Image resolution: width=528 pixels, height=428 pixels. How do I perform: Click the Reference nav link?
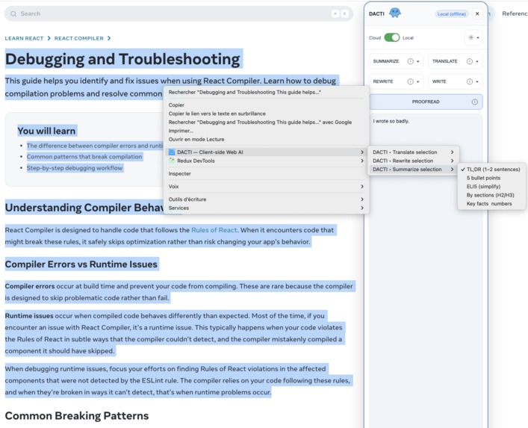click(x=515, y=13)
